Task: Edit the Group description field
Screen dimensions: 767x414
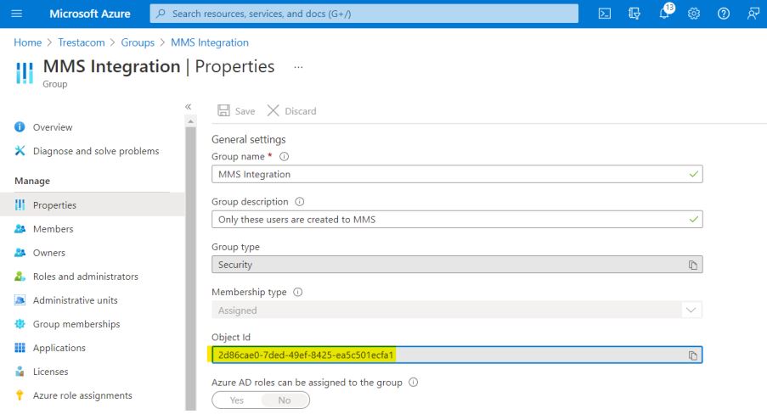Action: (x=457, y=220)
